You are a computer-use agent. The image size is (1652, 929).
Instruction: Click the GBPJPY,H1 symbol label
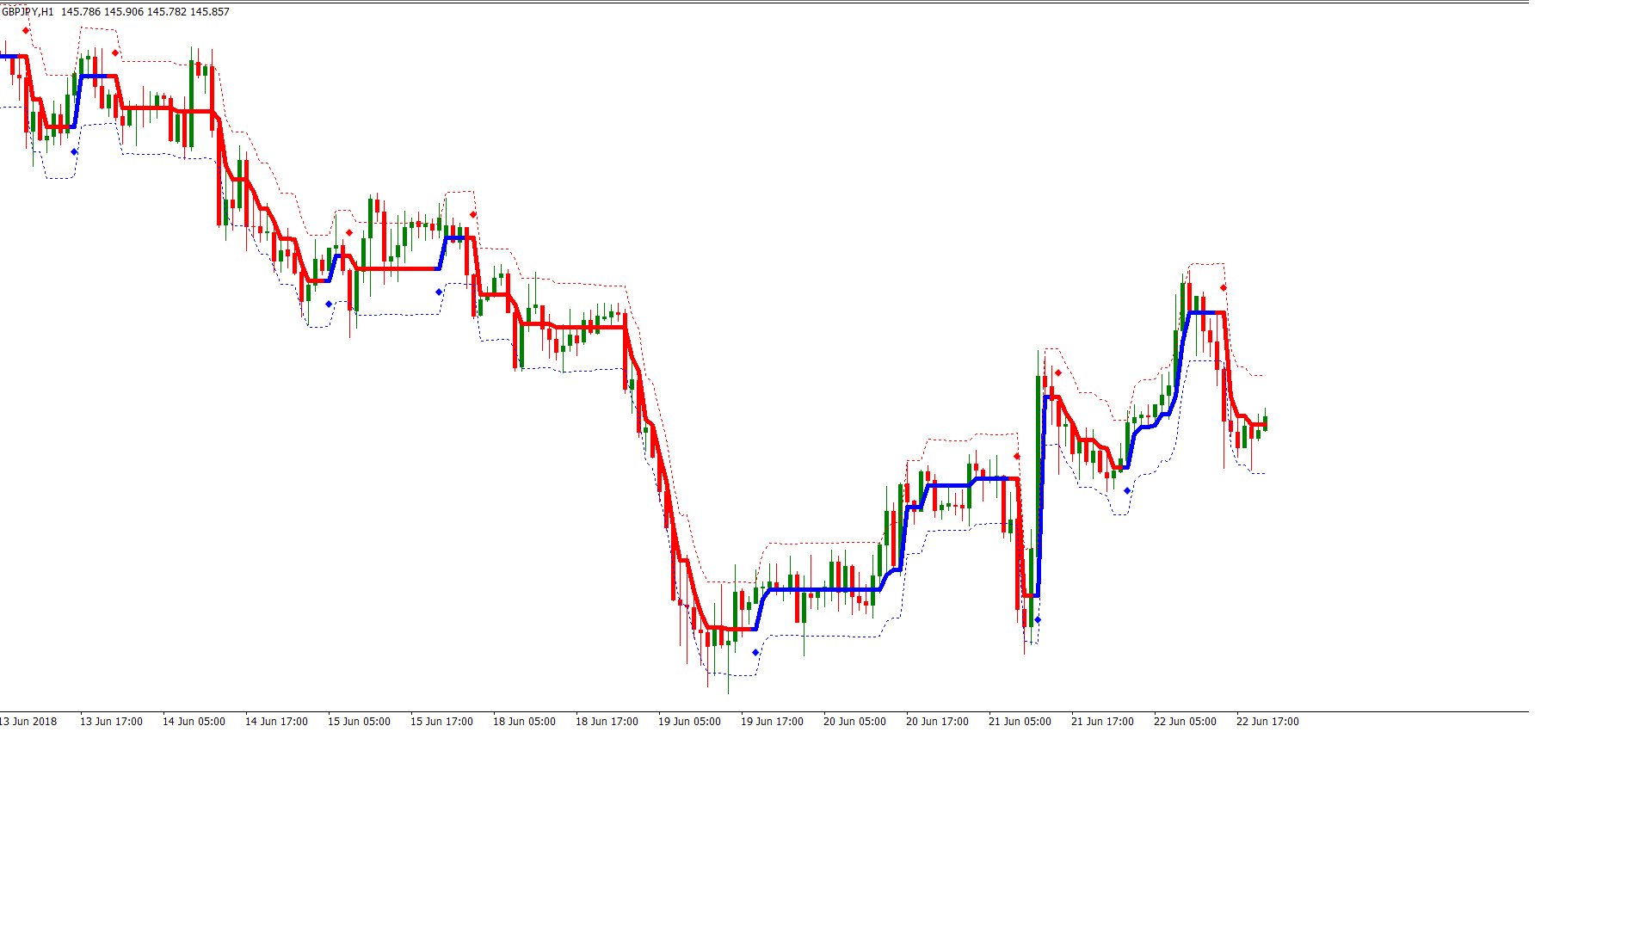click(x=28, y=12)
